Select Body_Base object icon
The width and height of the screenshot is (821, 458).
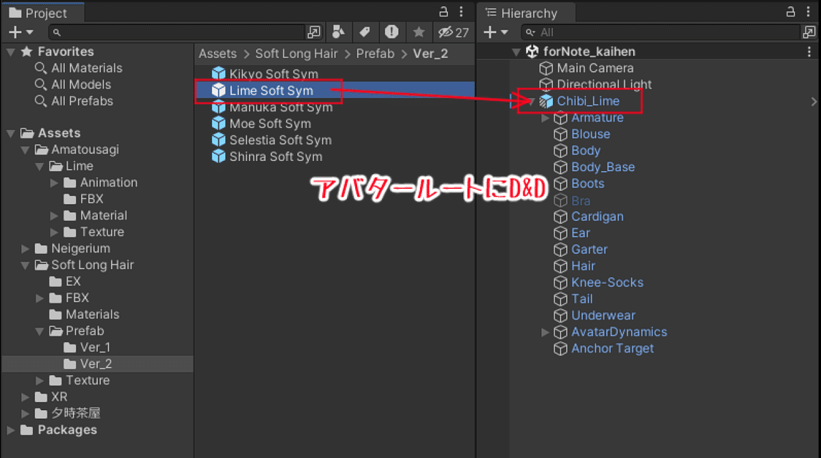(560, 167)
